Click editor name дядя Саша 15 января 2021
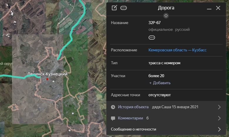Screen dimensions: 229x137 tap(175, 107)
